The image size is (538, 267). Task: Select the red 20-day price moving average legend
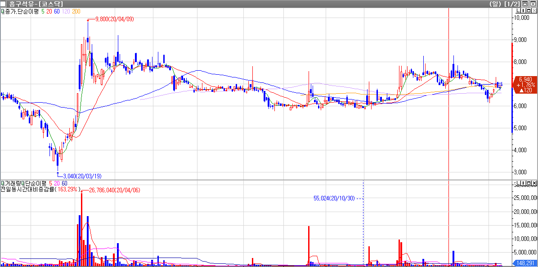(49, 11)
